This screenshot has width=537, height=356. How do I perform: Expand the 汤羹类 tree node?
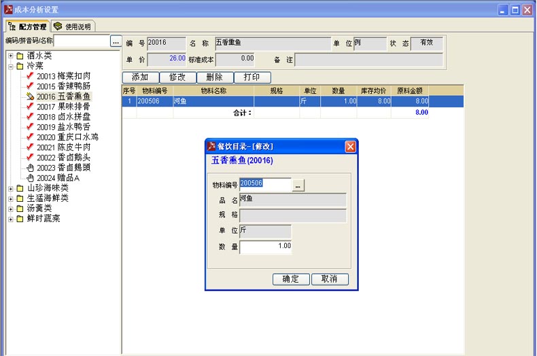[11, 209]
